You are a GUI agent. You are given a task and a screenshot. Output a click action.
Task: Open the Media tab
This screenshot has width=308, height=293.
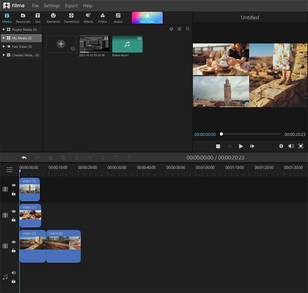pyautogui.click(x=7, y=18)
